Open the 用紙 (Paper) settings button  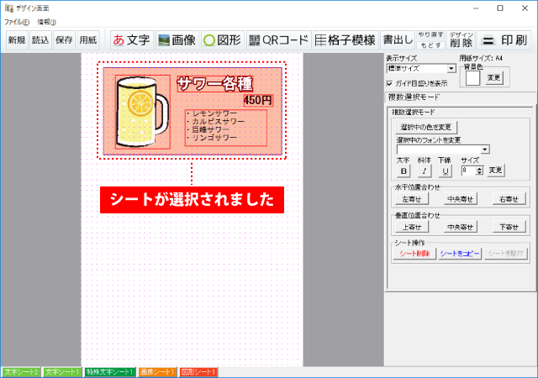(x=88, y=40)
